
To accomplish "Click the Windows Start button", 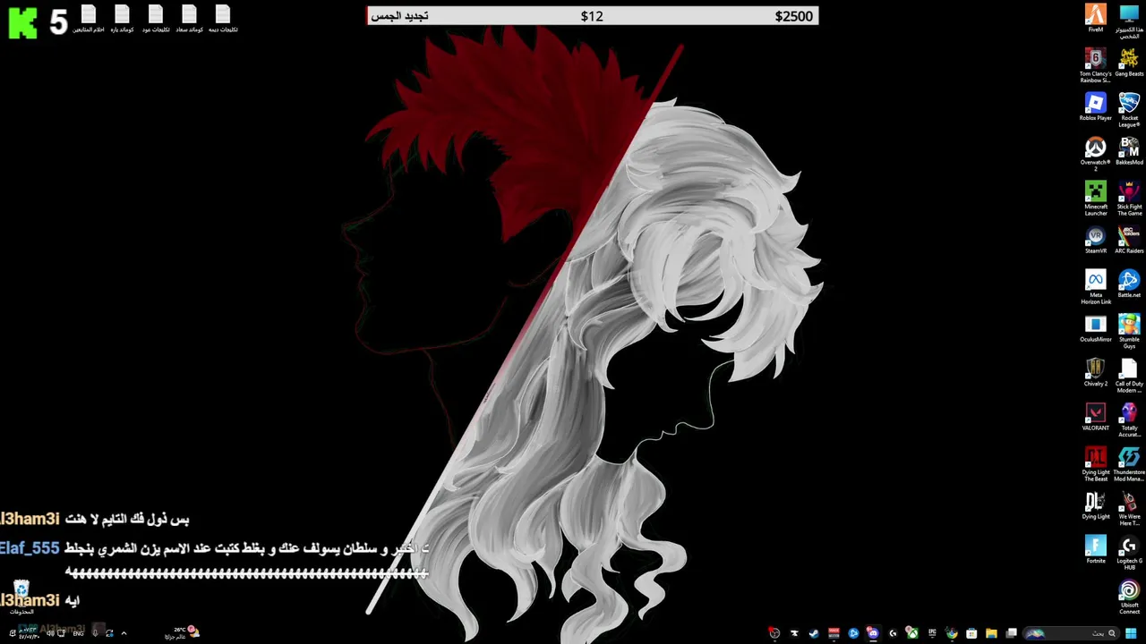I will coord(1131,633).
